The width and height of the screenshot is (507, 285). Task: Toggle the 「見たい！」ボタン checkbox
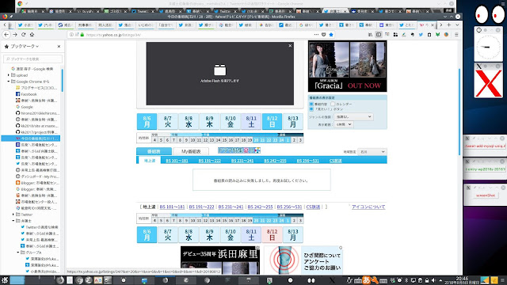(311, 109)
